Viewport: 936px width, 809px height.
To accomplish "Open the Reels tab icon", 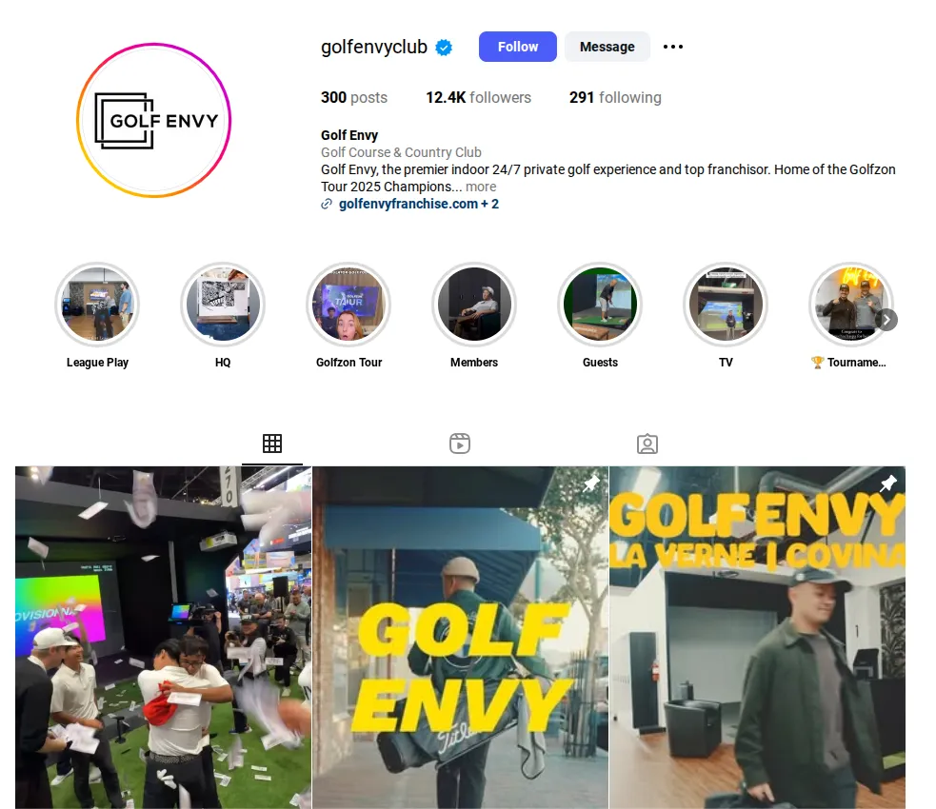I will tap(460, 444).
